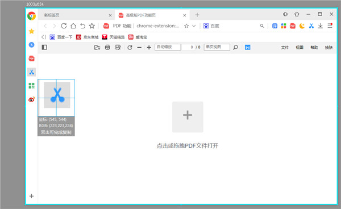Image resolution: width=341 pixels, height=209 pixels.
Task: Open favorites star in the left sidebar
Action: click(31, 31)
